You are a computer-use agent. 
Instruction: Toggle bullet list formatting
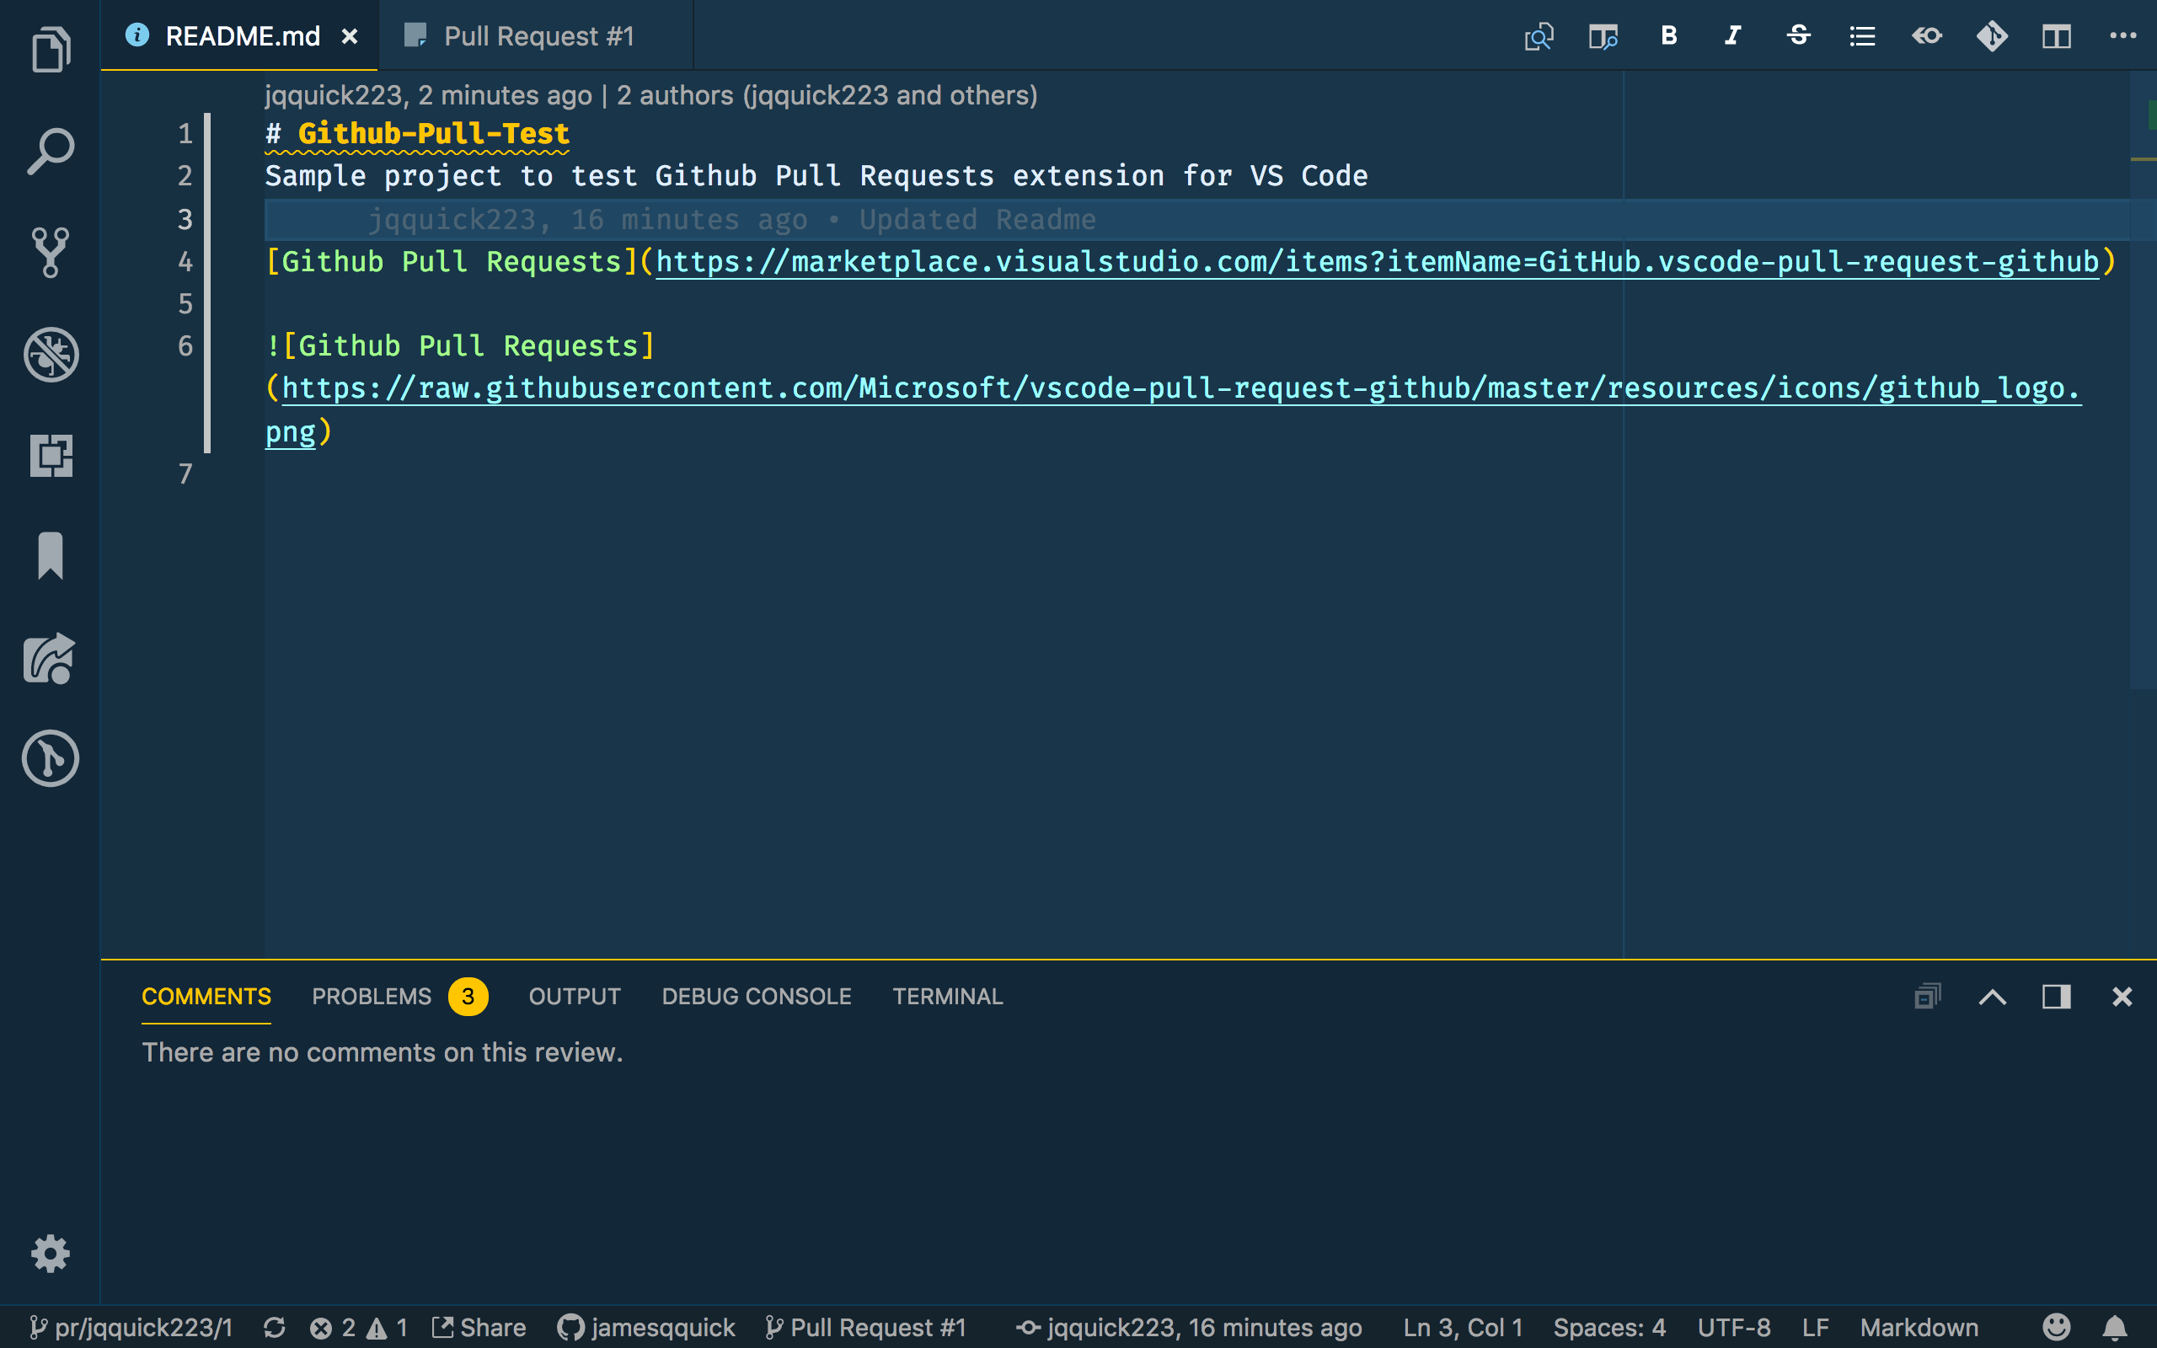1862,36
